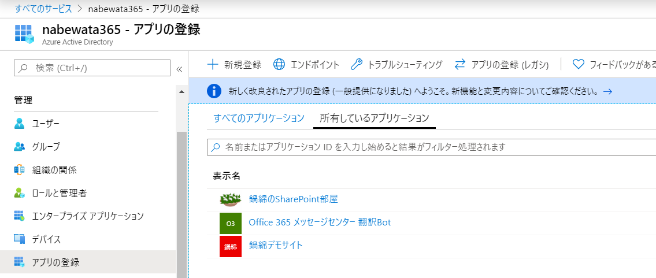656x278 pixels.
Task: Click the 組織の関係 icon in sidebar
Action: (20, 170)
